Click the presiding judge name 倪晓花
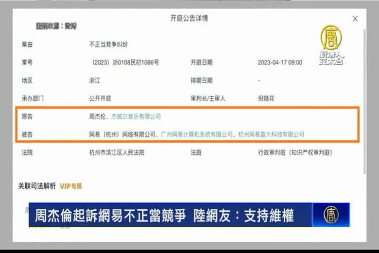379x253 pixels. point(266,98)
